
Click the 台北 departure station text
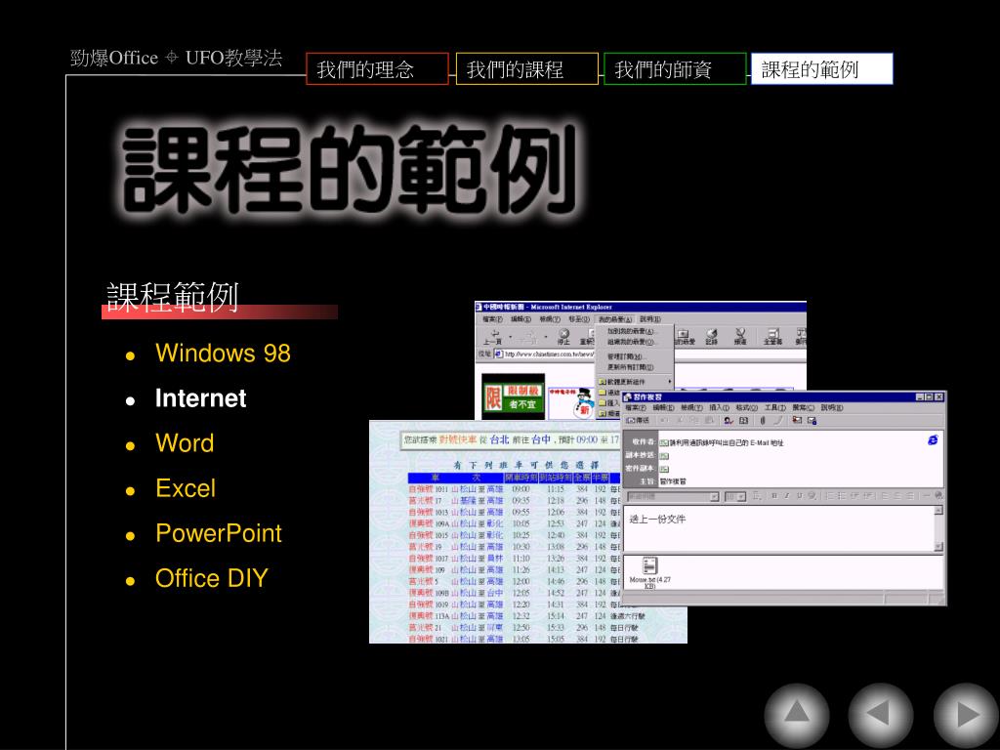point(499,440)
